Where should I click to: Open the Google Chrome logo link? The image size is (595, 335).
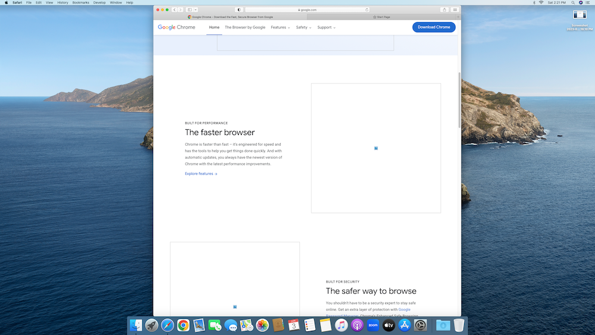click(x=177, y=27)
